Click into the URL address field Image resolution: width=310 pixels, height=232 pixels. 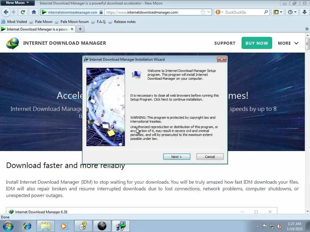point(152,12)
